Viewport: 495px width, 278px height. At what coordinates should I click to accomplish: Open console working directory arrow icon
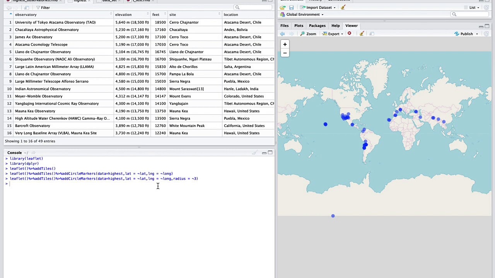(x=33, y=153)
